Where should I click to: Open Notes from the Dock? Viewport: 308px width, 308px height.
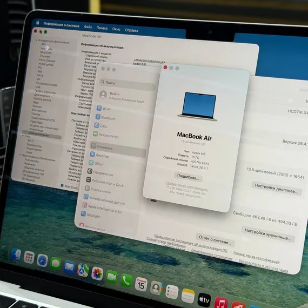click(x=188, y=296)
